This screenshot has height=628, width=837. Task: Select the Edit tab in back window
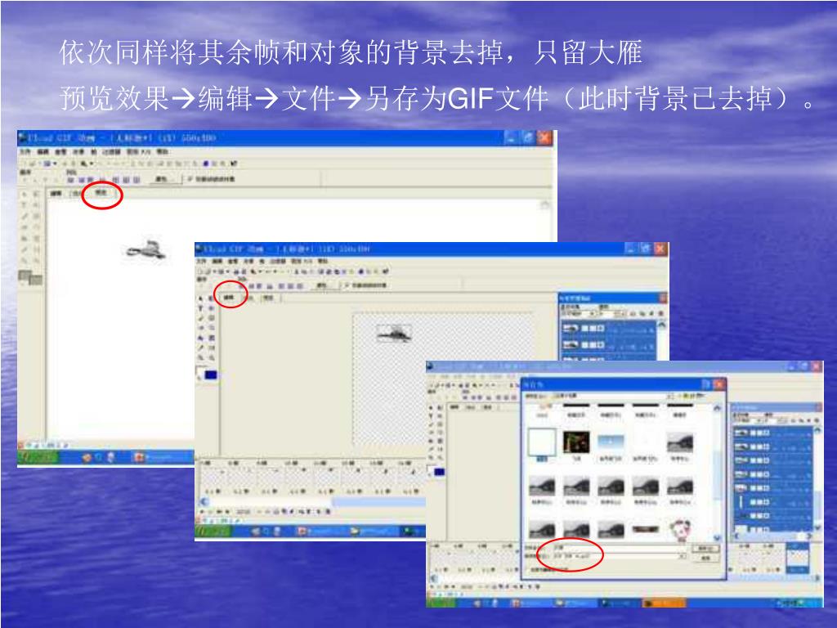(56, 193)
